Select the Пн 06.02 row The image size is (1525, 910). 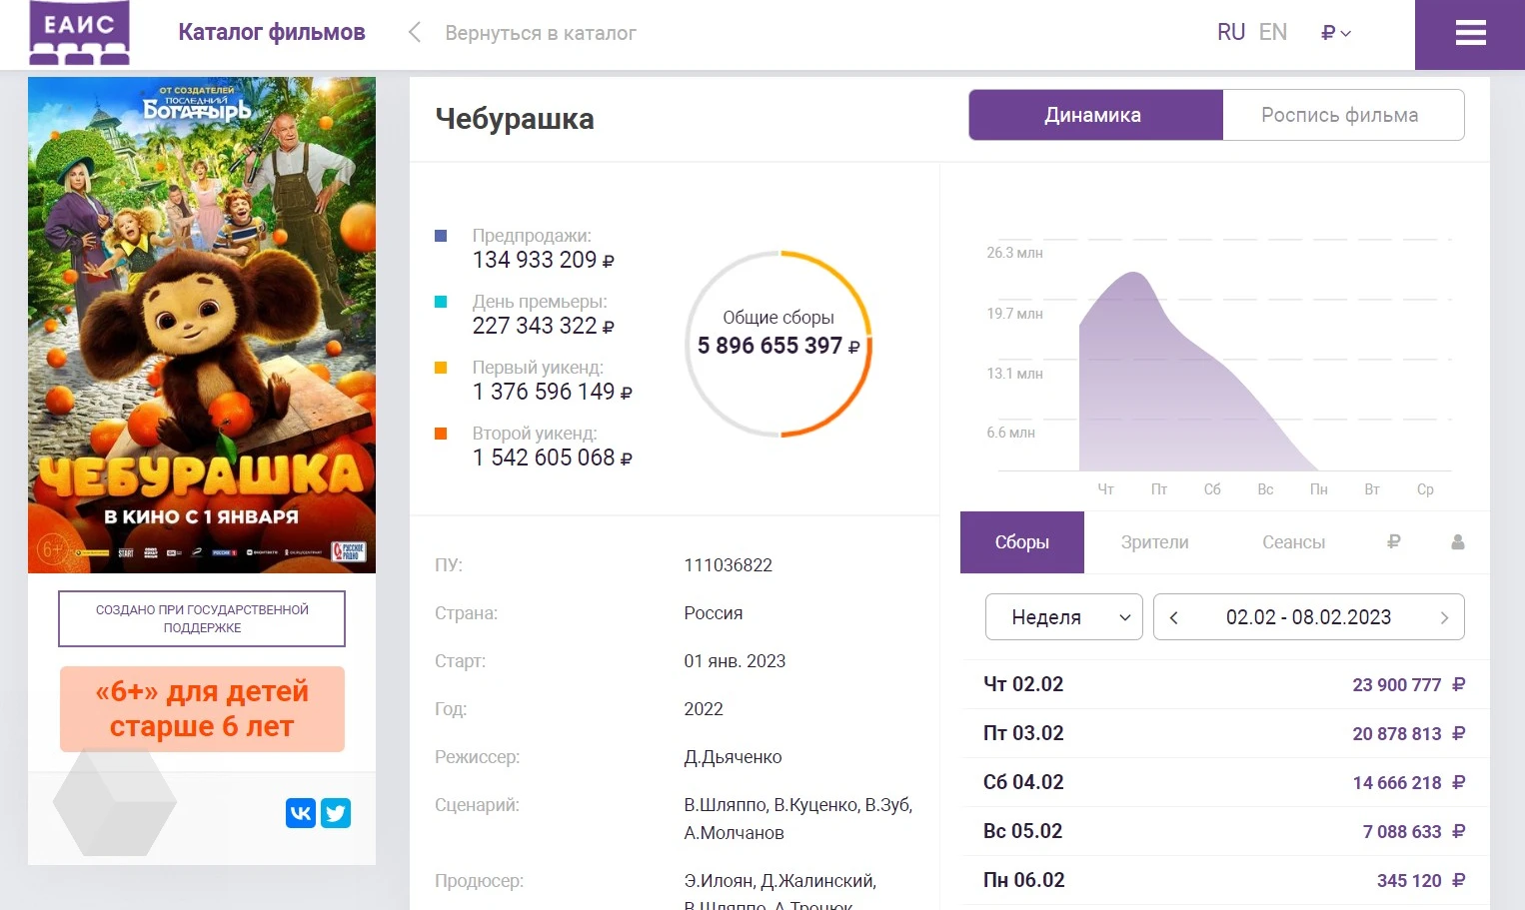(x=1224, y=880)
